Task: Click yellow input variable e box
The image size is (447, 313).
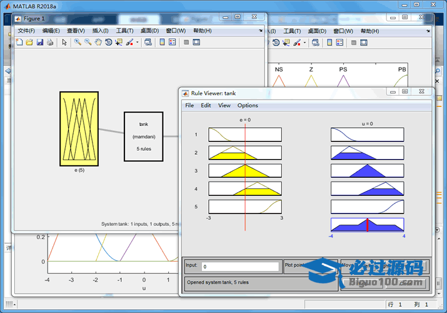Action: (x=79, y=129)
